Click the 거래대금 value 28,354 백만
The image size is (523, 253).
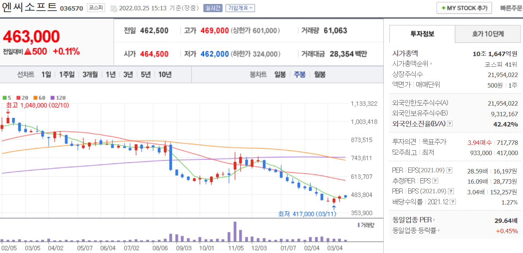coord(348,54)
